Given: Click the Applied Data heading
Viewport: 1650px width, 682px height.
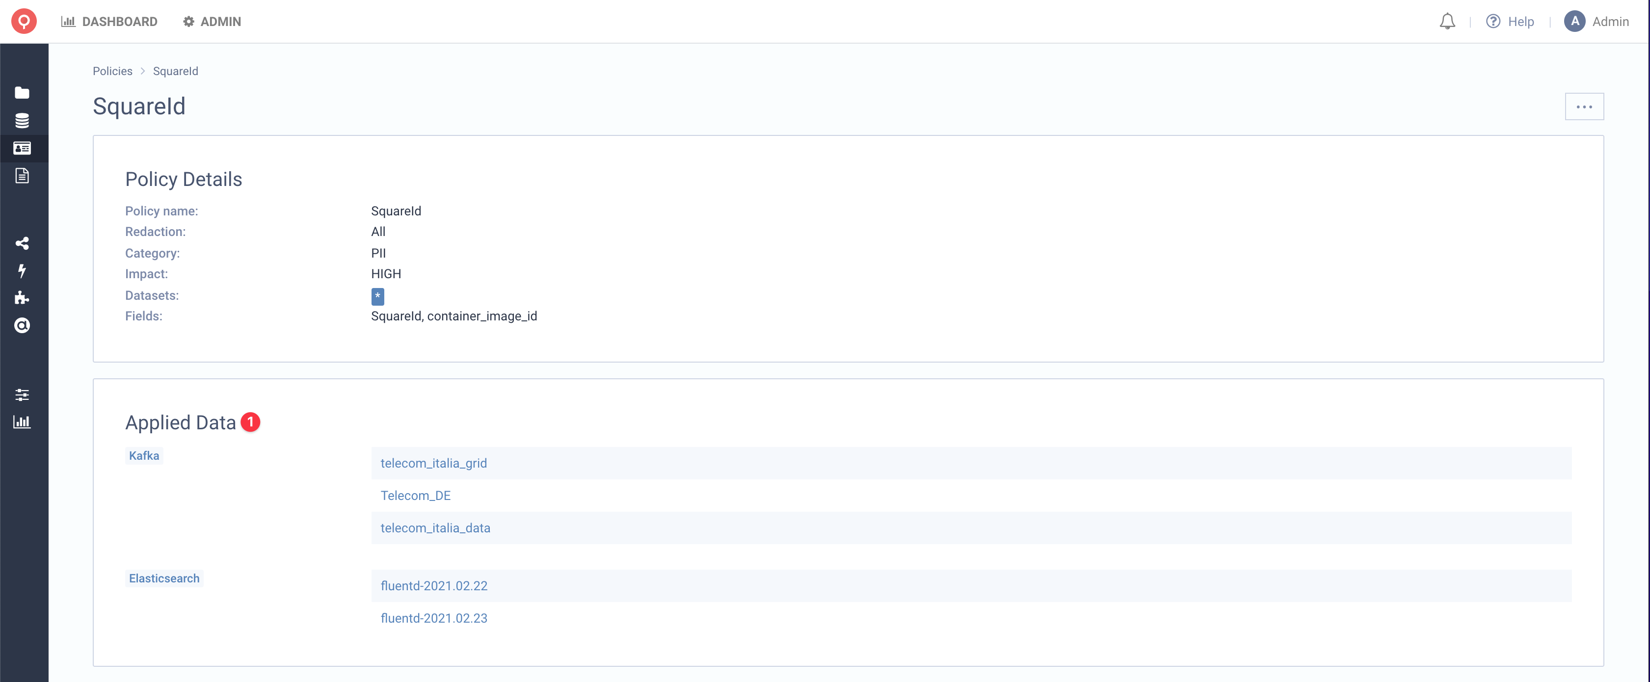Looking at the screenshot, I should point(181,422).
